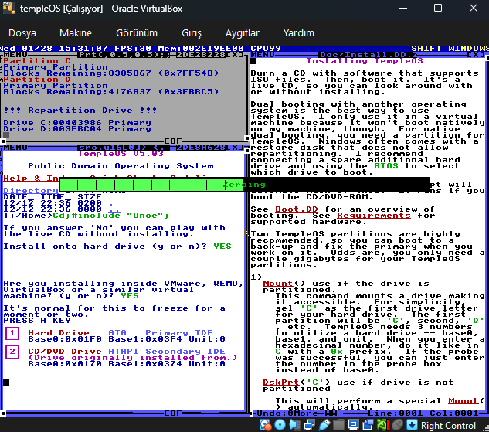Click 'PRESS A KEY' text
This screenshot has height=432, width=489.
point(37,321)
